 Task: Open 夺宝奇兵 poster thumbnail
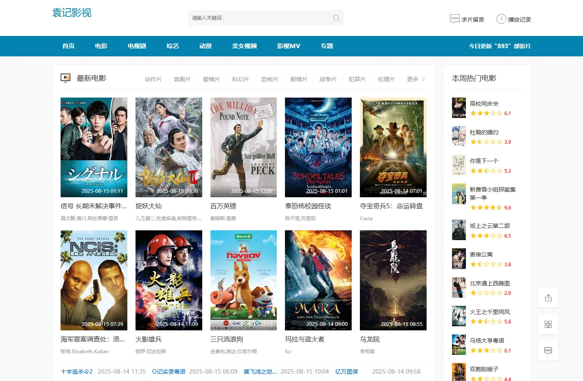pos(393,147)
